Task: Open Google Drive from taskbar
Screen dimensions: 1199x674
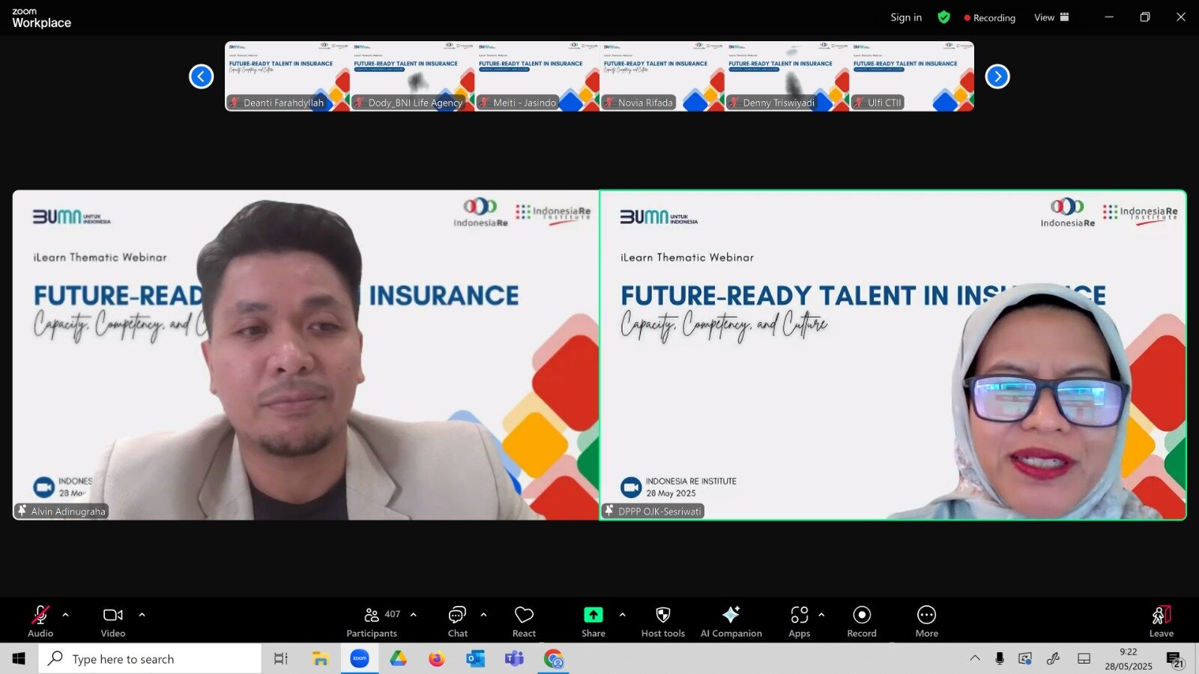Action: click(398, 659)
